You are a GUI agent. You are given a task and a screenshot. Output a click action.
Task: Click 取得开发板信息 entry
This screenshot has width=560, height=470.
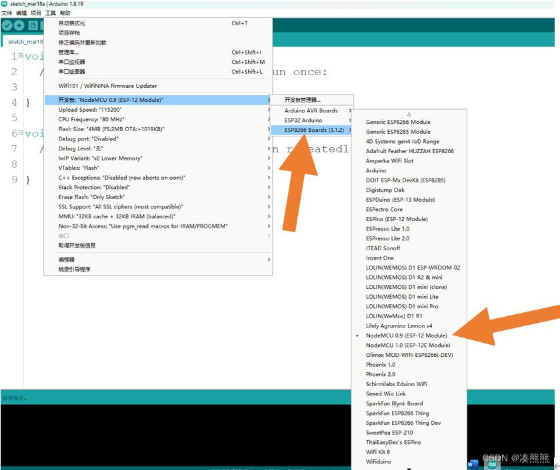coord(158,246)
